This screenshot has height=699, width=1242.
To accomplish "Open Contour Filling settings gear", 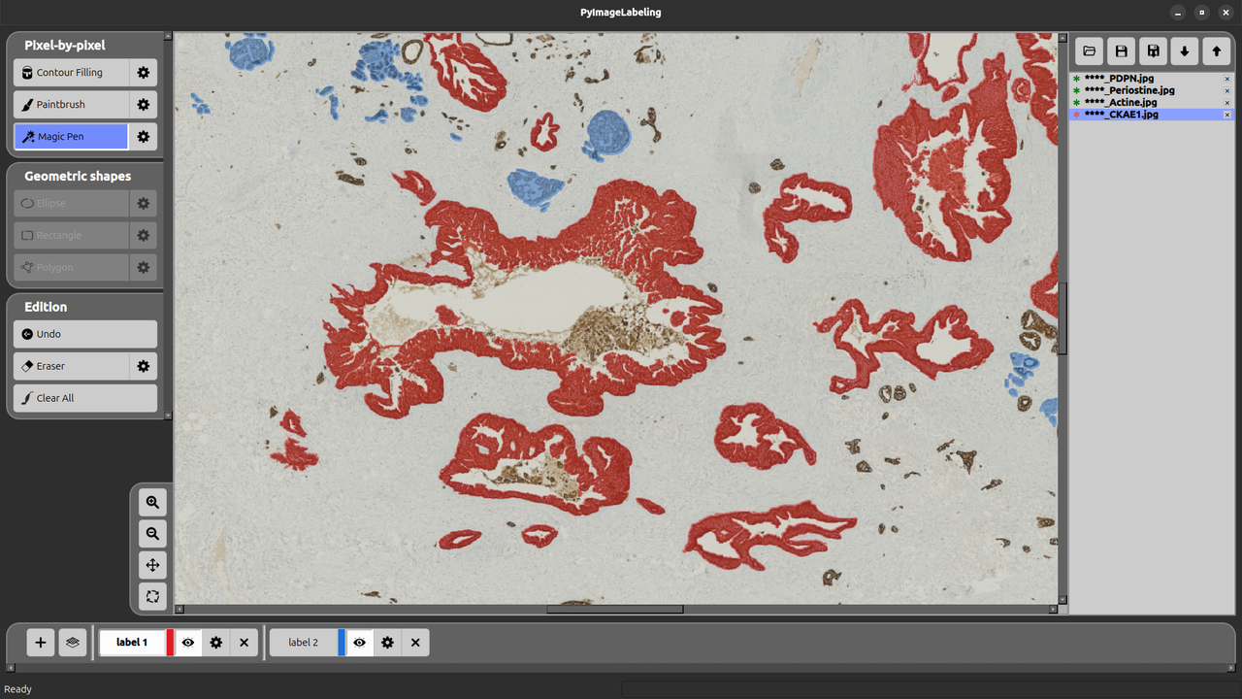I will pos(144,73).
